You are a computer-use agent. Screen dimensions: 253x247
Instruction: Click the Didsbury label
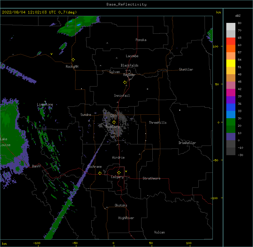click(113, 126)
